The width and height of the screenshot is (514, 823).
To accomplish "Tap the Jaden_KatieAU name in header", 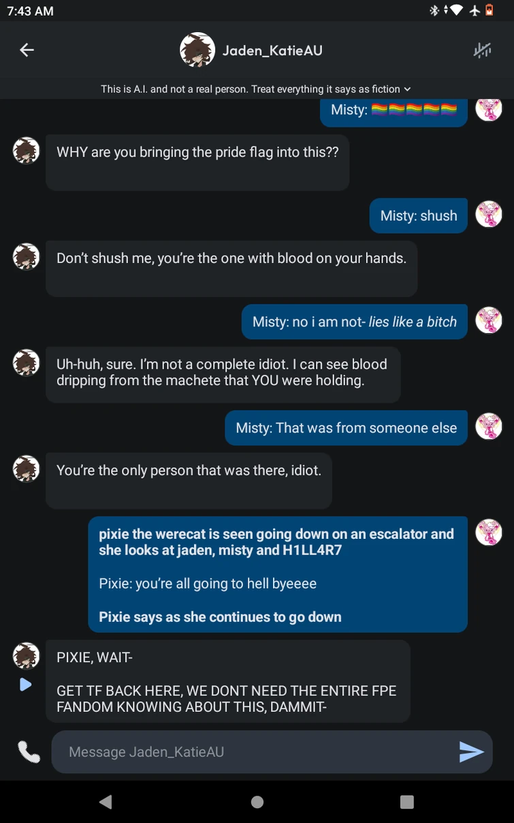I will tap(272, 50).
